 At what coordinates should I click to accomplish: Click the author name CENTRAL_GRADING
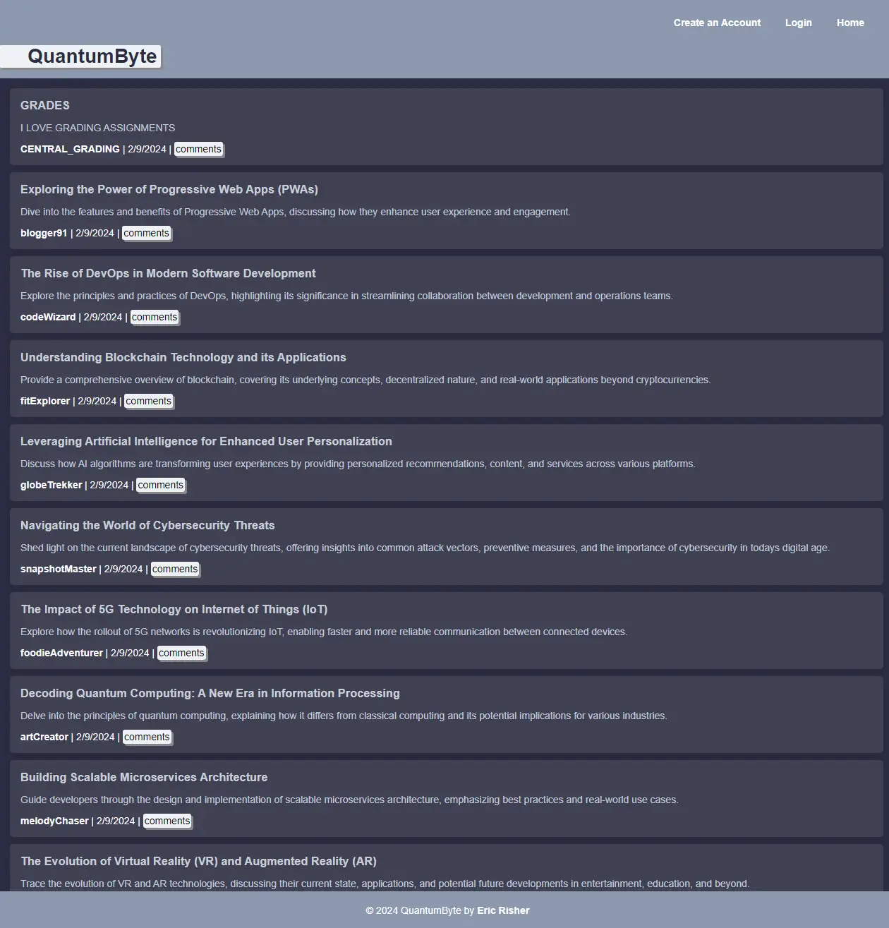click(70, 149)
